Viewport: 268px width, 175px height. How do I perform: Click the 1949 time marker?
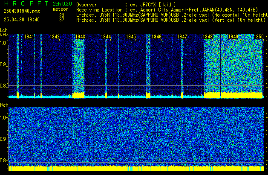pyautogui.click(x=233, y=37)
